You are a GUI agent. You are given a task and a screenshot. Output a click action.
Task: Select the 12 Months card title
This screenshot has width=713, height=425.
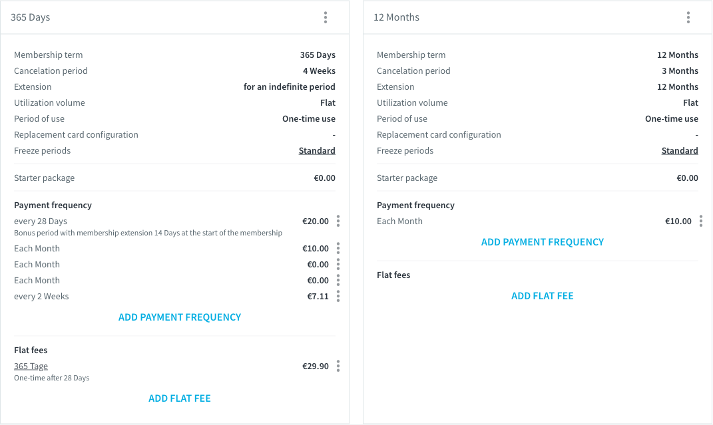point(397,17)
